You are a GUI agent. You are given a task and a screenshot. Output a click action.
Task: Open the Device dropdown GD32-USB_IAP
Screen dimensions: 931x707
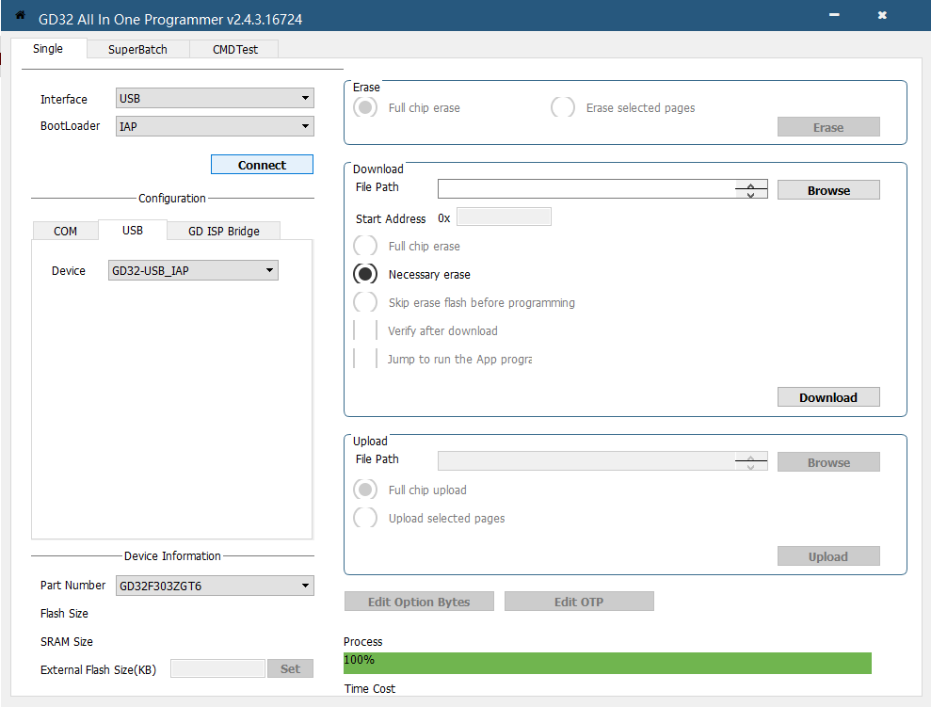pos(193,270)
